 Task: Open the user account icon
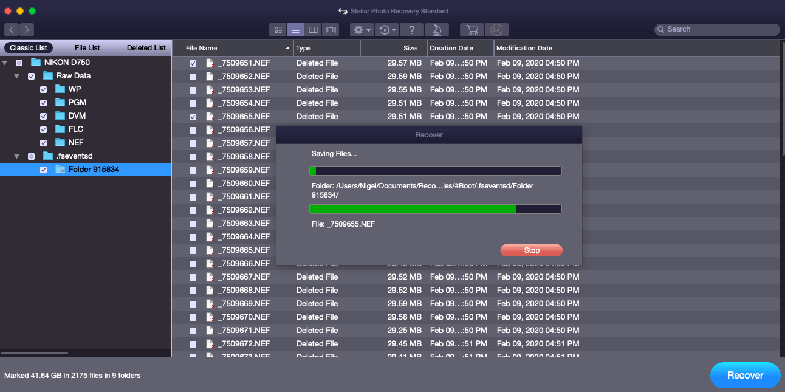(x=497, y=29)
